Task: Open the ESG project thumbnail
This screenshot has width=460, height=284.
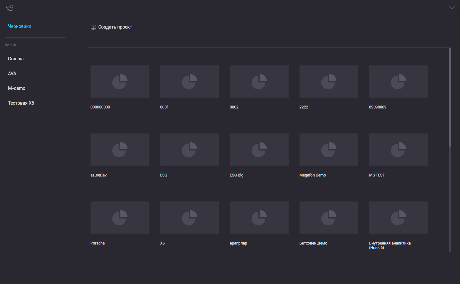Action: click(189, 150)
